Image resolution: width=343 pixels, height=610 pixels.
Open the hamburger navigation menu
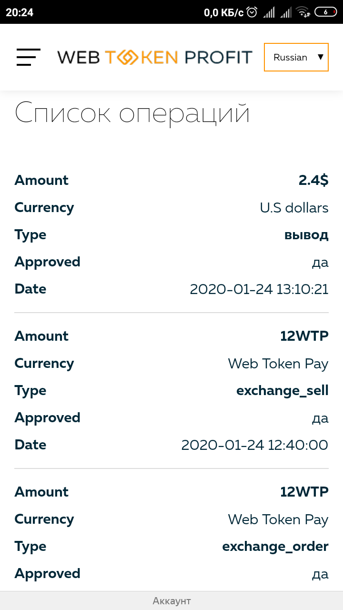pyautogui.click(x=28, y=57)
